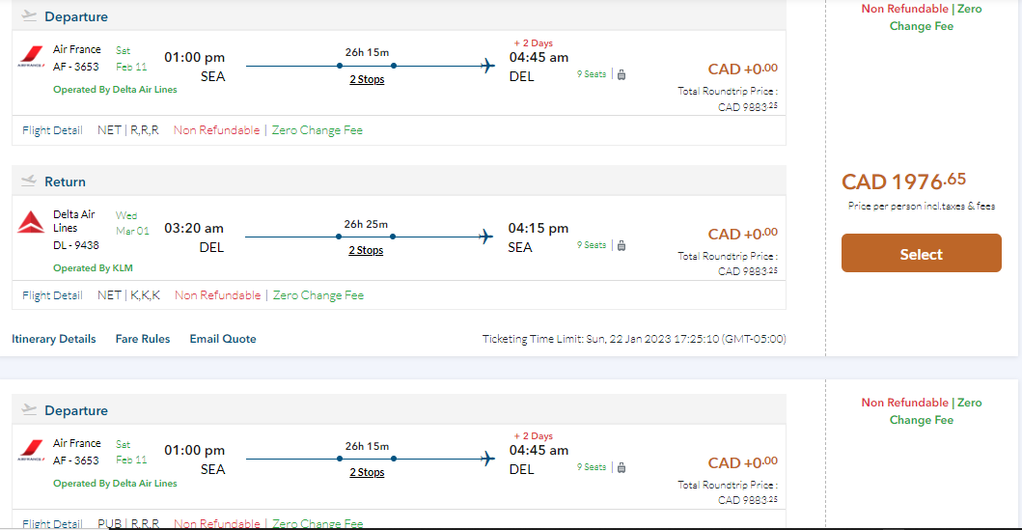Viewport: 1022px width, 530px height.
Task: Click the takeoff plane icon in the first Departure header
Action: pyautogui.click(x=28, y=16)
